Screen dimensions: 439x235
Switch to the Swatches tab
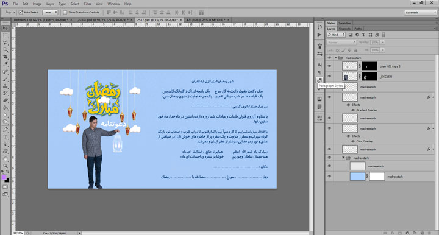(x=344, y=23)
